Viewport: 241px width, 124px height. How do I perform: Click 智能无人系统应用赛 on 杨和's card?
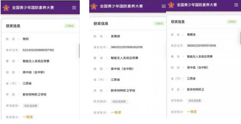point(36,61)
